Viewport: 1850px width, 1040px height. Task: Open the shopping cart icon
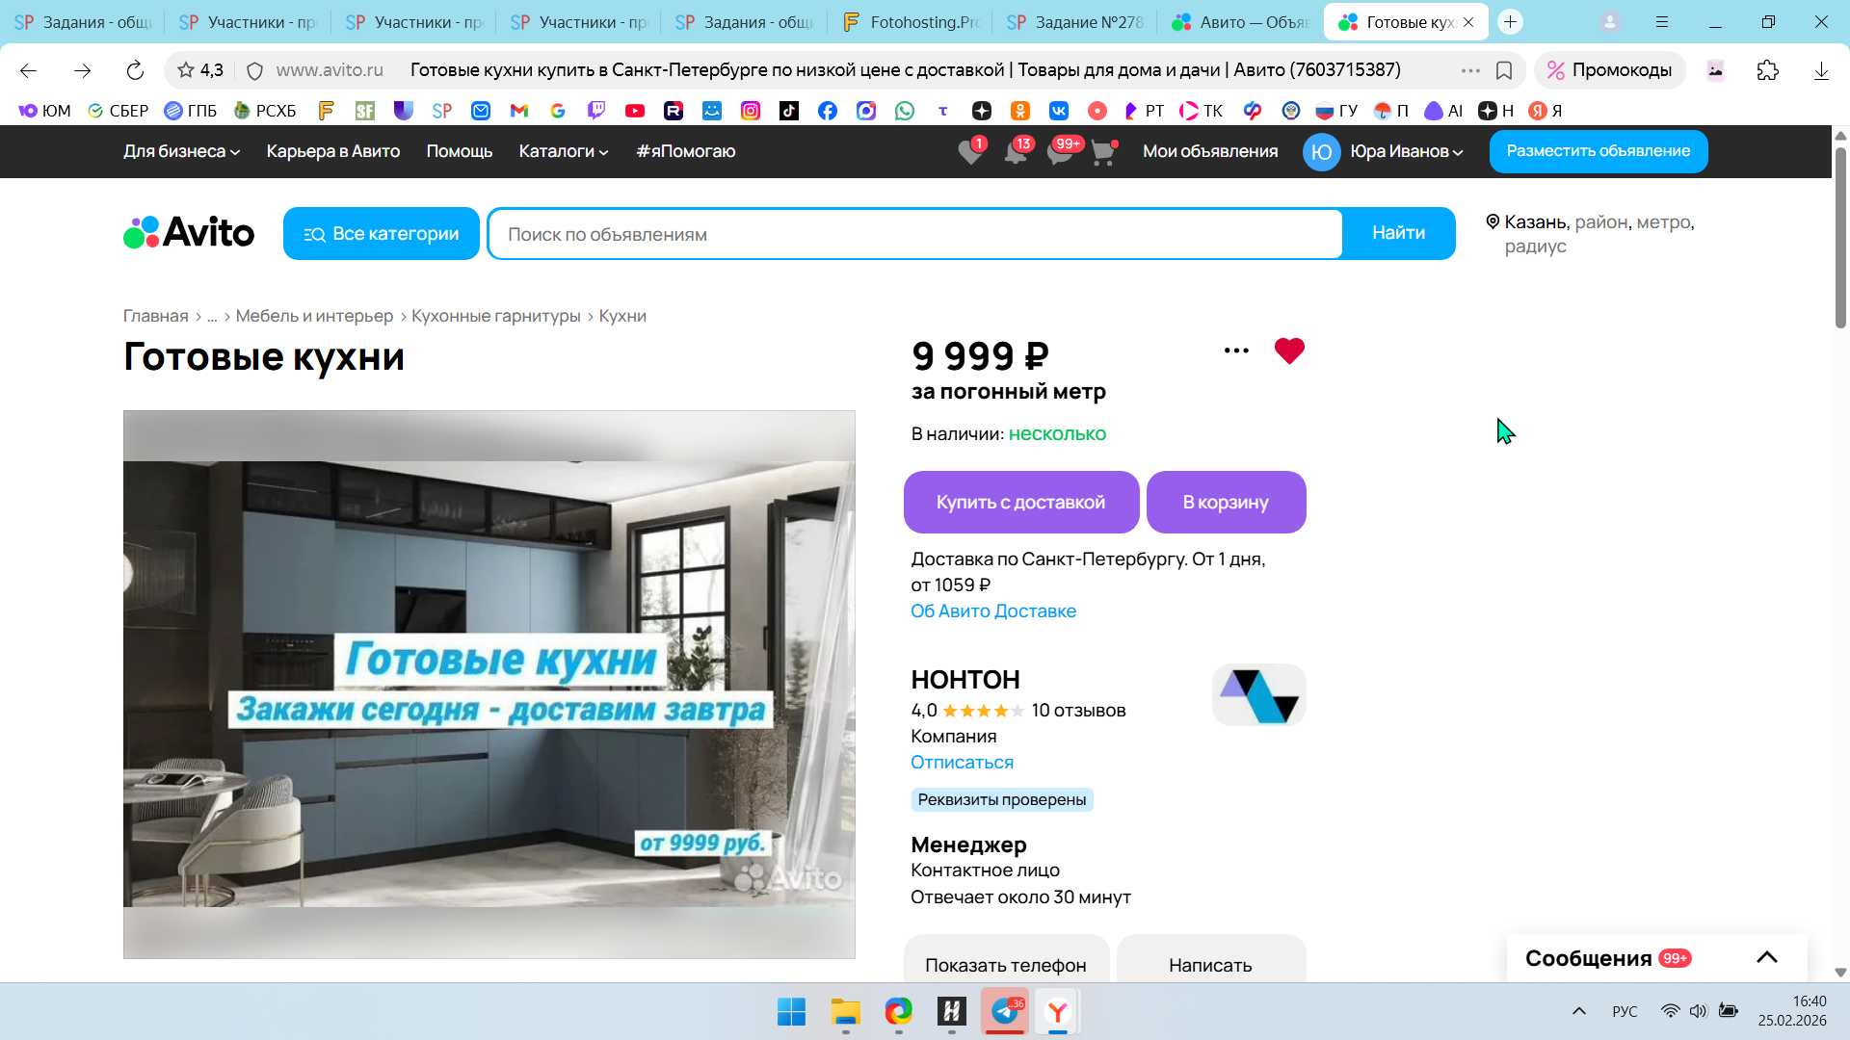1102,152
